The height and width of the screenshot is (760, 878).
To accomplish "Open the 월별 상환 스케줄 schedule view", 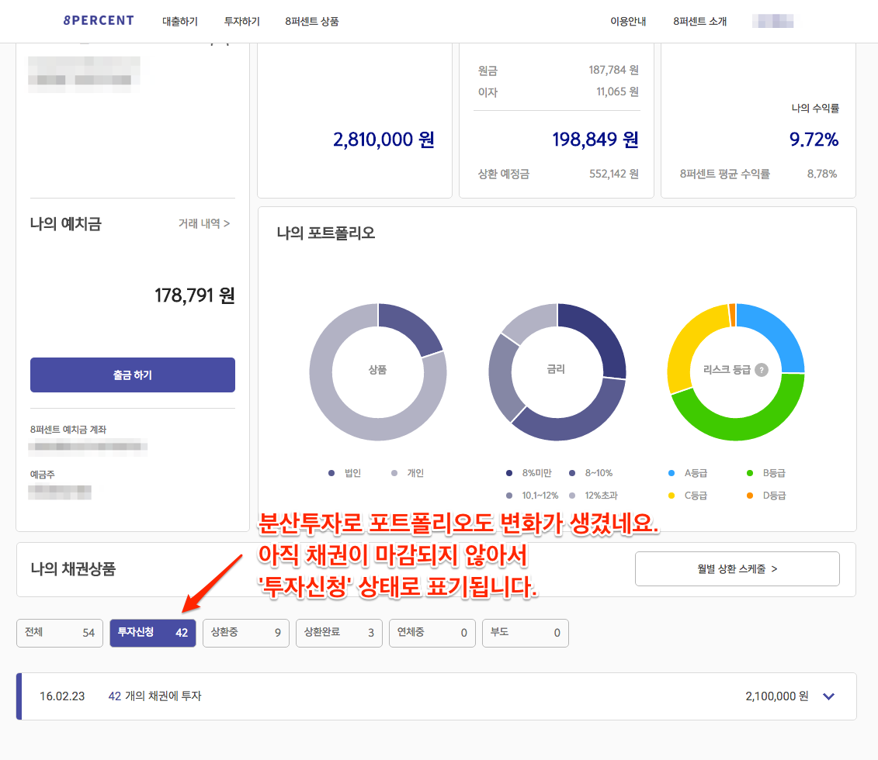I will coord(737,568).
